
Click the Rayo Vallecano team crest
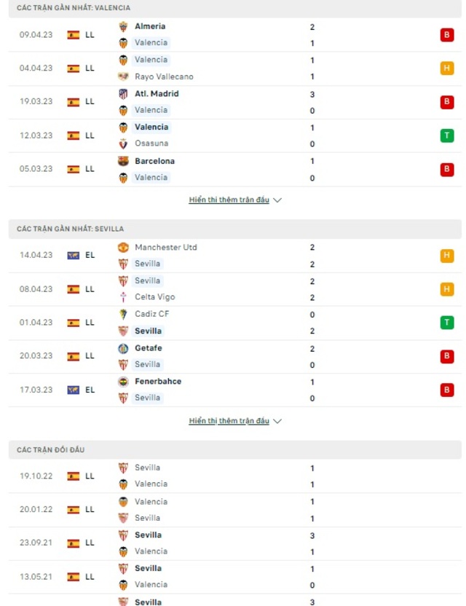click(x=123, y=76)
